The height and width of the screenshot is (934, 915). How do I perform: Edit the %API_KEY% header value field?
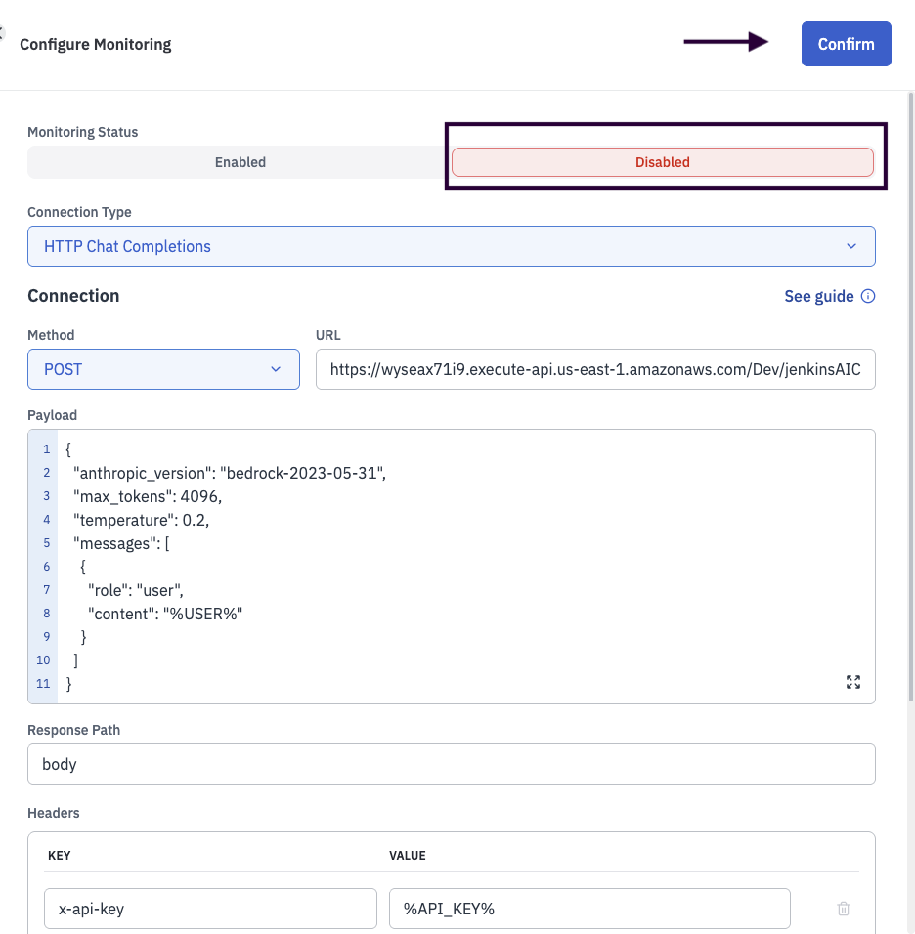pos(588,909)
